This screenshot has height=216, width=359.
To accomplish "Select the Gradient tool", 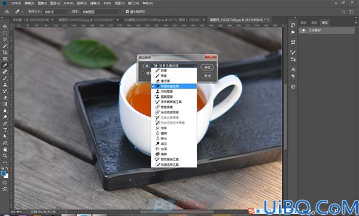I will (x=5, y=104).
